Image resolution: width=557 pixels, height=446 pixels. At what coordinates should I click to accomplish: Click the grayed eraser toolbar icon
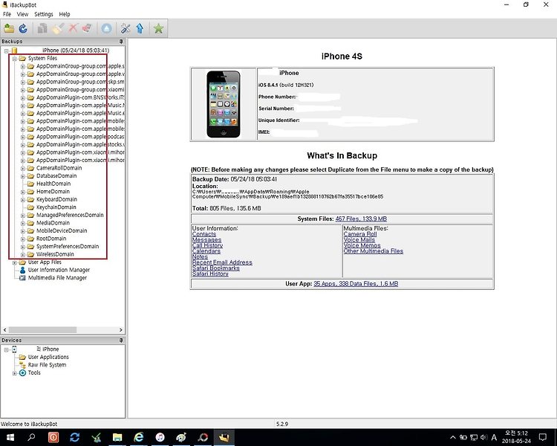pyautogui.click(x=88, y=28)
